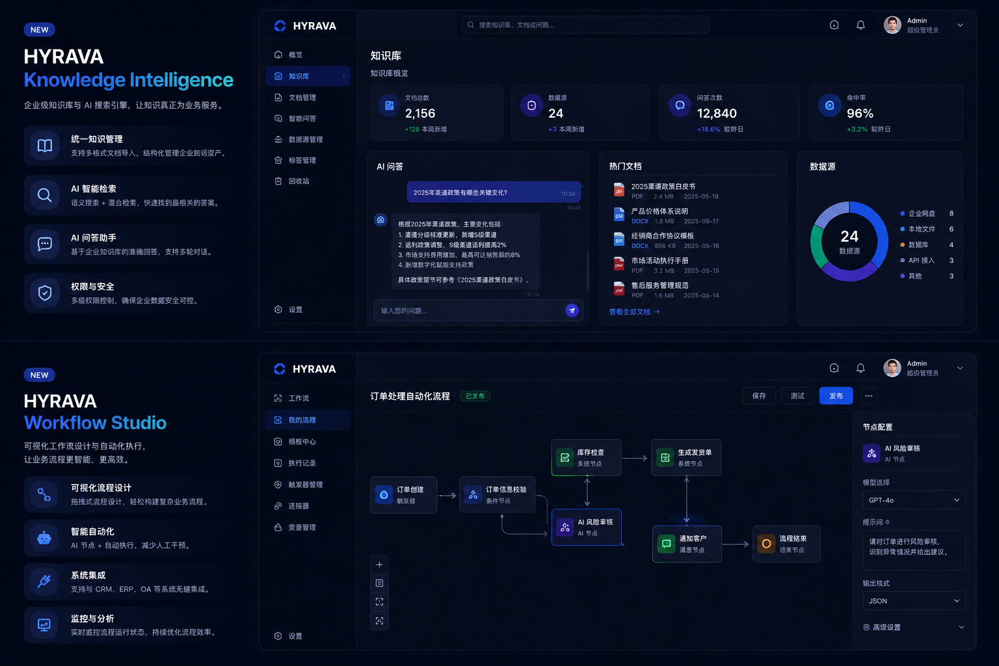This screenshot has width=999, height=666.
Task: Click the refresh square icon on the canvas toolbar
Action: tap(379, 583)
